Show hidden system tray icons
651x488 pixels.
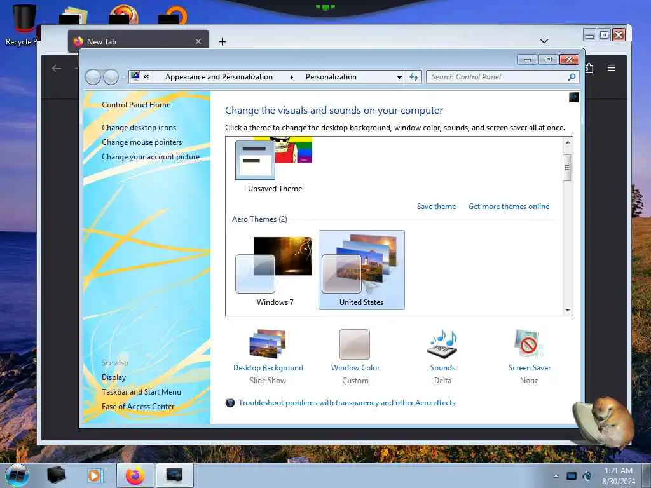click(x=556, y=476)
